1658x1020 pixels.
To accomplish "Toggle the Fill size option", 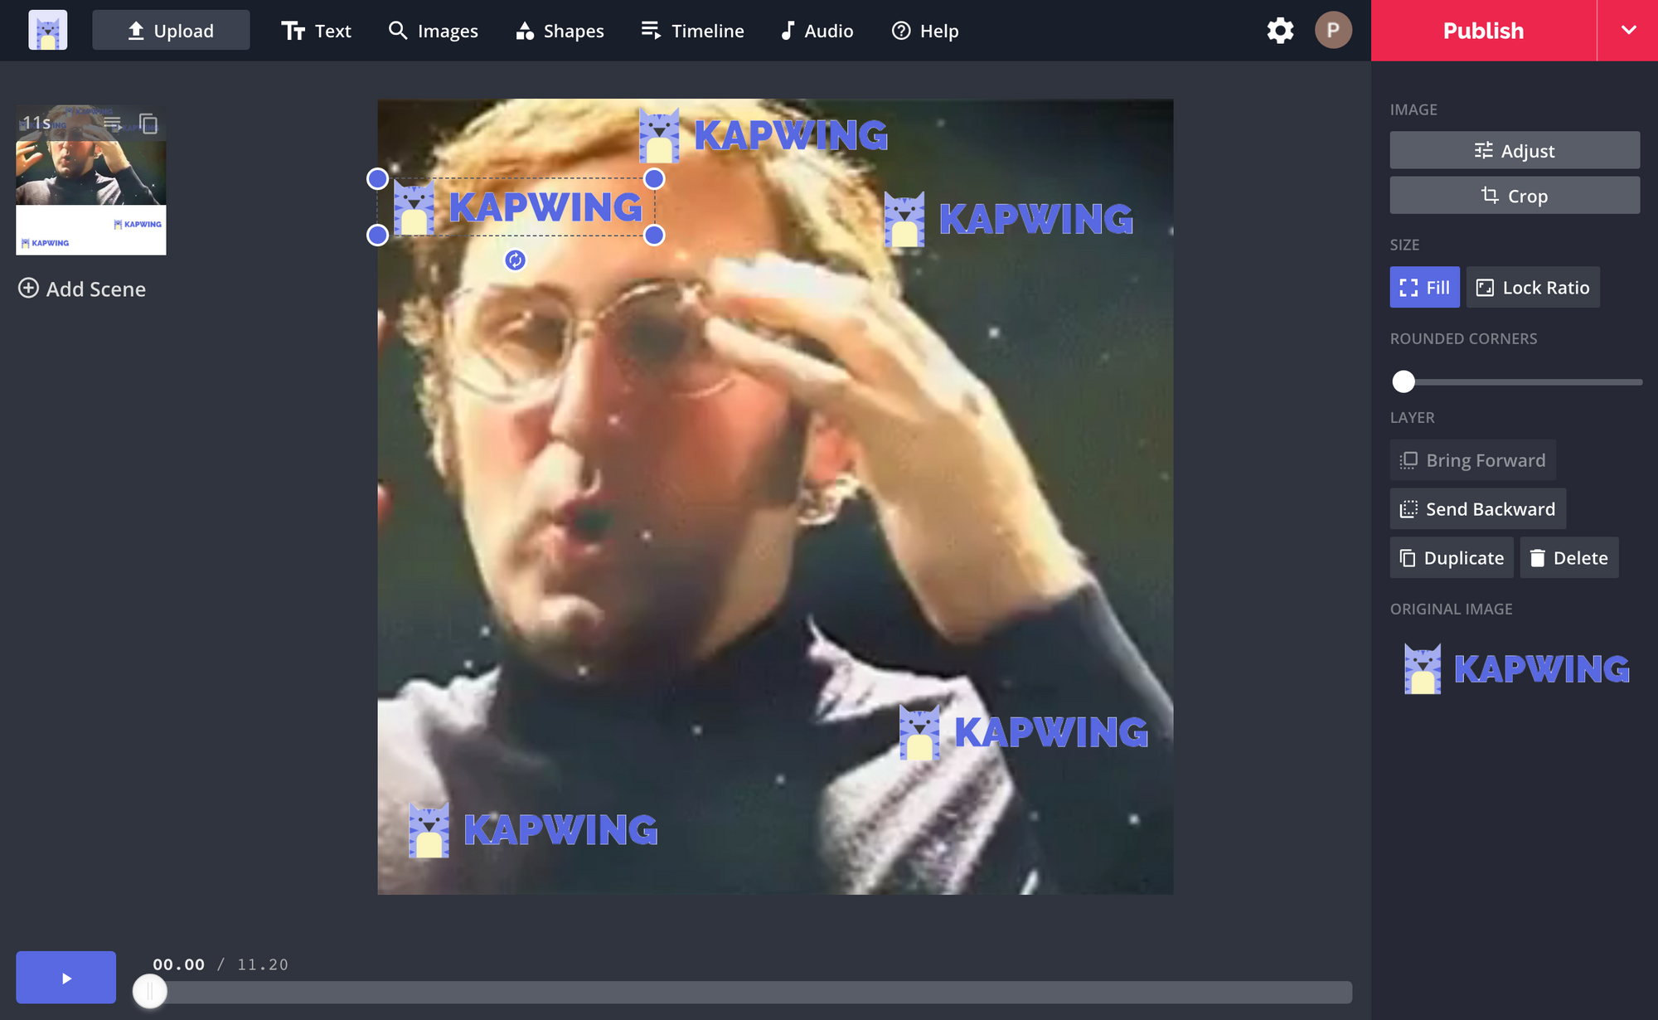I will 1424,288.
